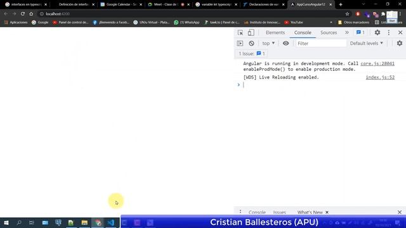Open the Sources panel tab
Image resolution: width=406 pixels, height=228 pixels.
329,32
